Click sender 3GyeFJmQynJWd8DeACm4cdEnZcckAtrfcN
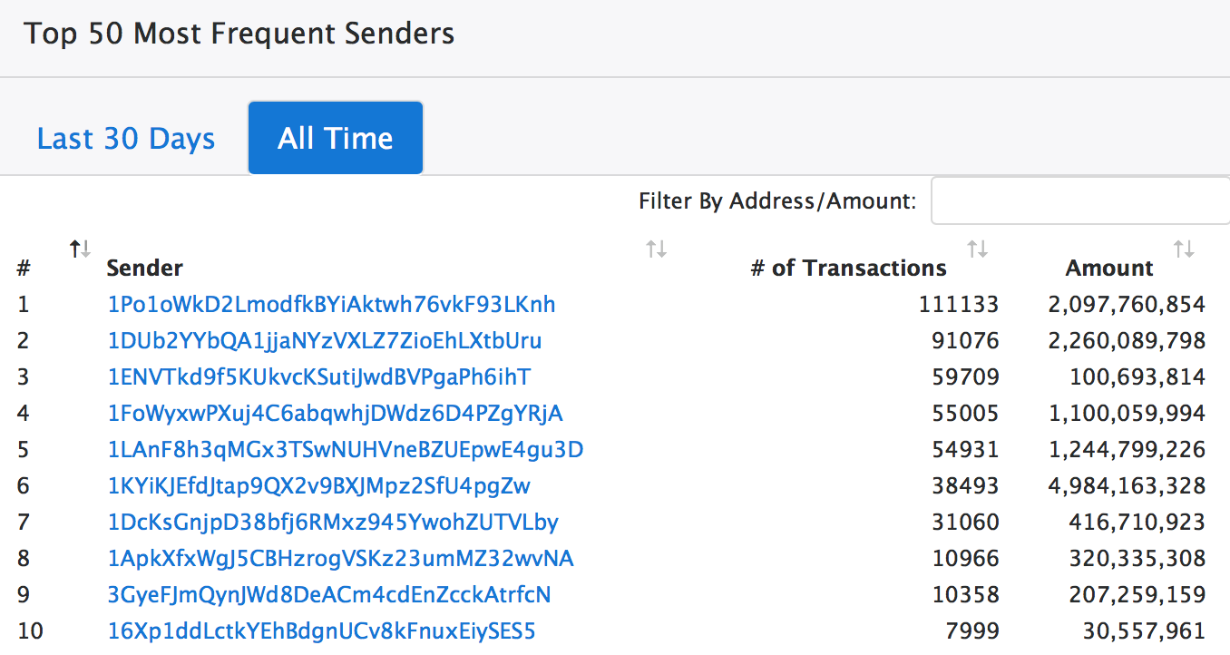 click(328, 595)
